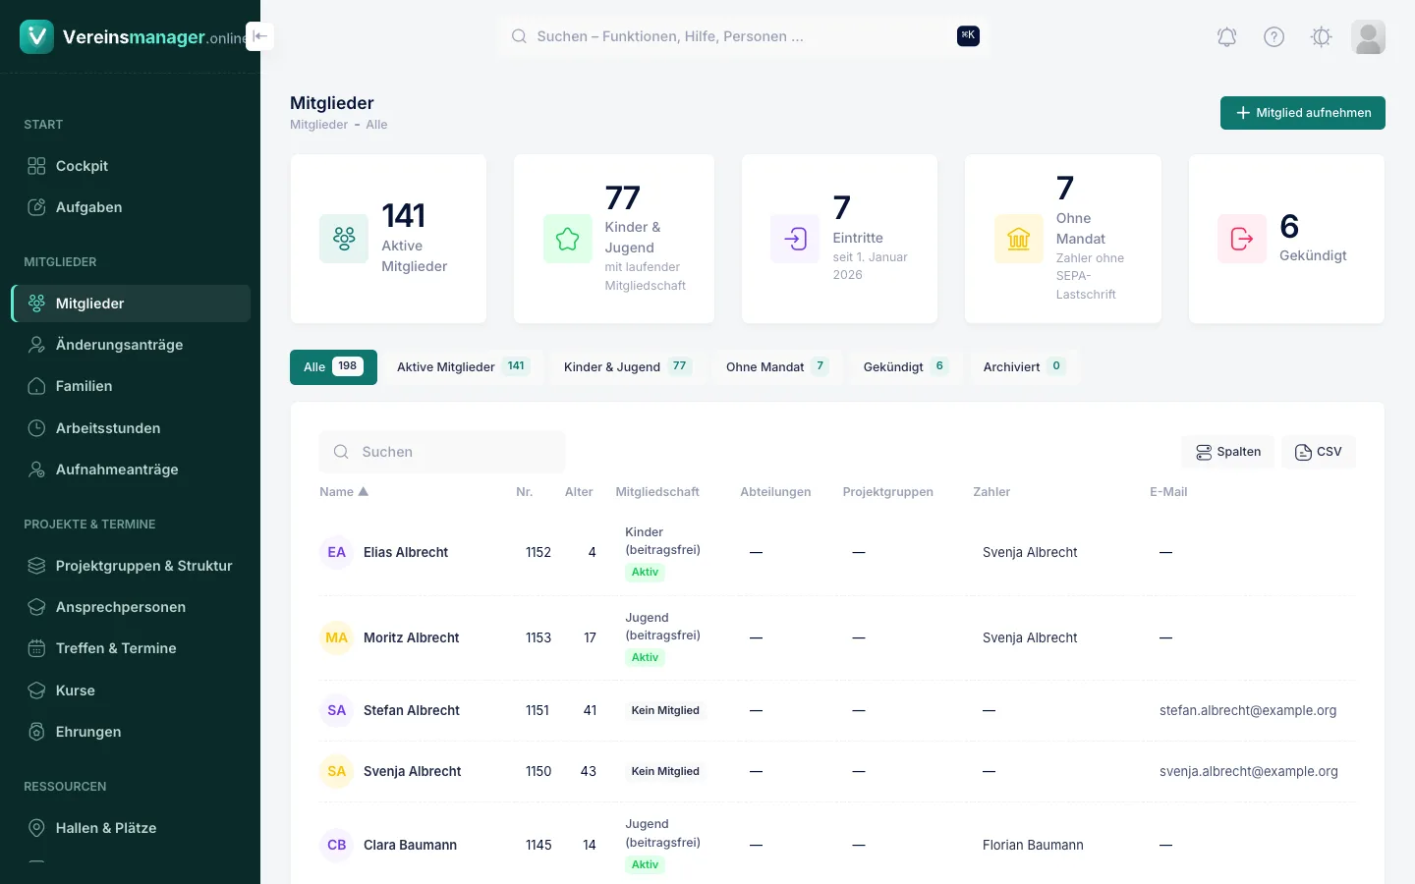Click the SA avatar of Stefan Albrecht
The image size is (1415, 884).
(x=337, y=710)
